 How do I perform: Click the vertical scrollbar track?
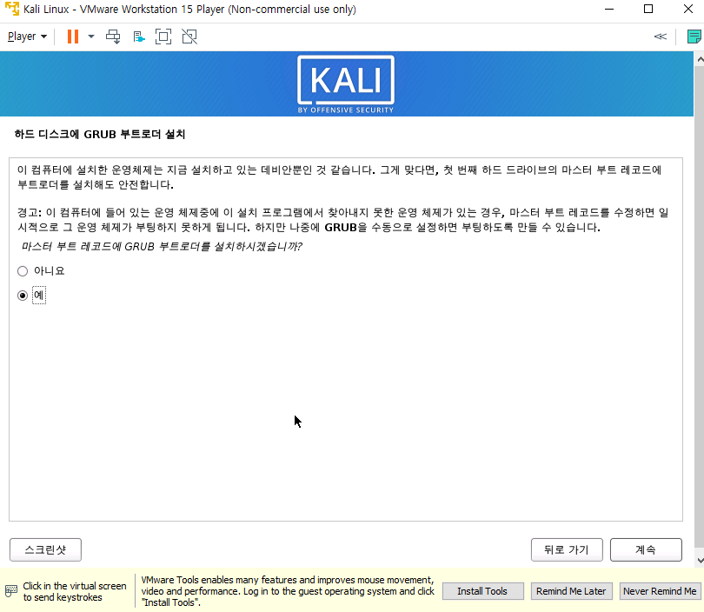click(x=700, y=305)
